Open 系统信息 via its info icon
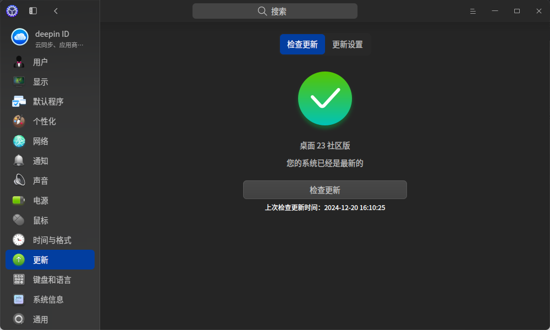Image resolution: width=550 pixels, height=330 pixels. [x=19, y=299]
